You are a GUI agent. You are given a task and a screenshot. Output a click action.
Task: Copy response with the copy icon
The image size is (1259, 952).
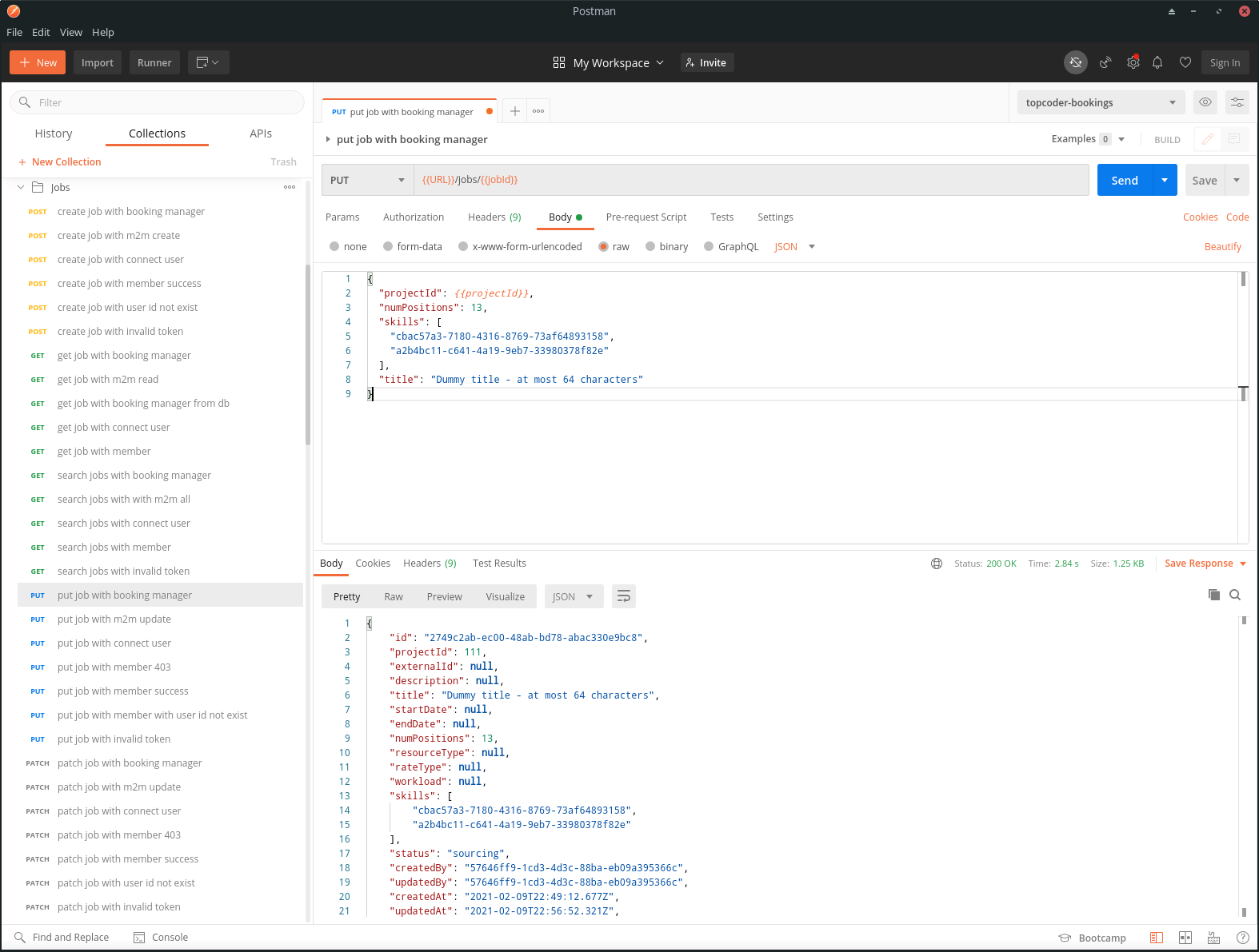(x=1214, y=595)
